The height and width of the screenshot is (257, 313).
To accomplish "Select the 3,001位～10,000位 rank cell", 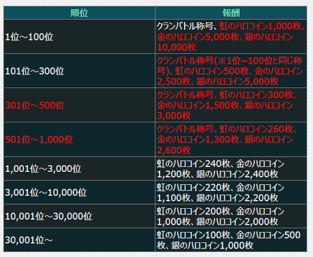I will pos(79,192).
